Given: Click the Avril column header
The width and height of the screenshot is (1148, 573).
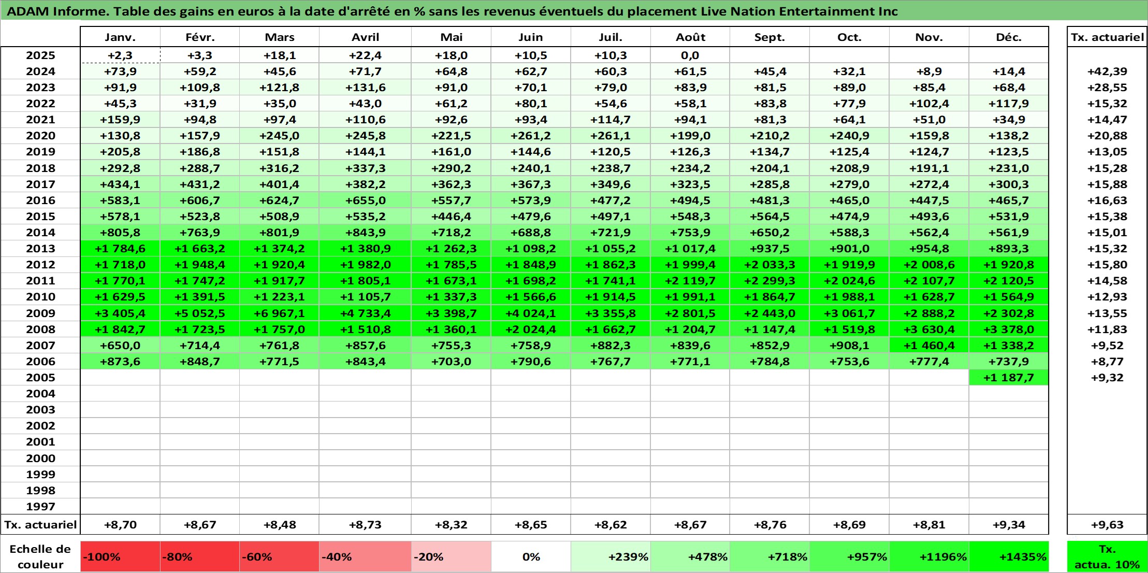Looking at the screenshot, I should [365, 37].
